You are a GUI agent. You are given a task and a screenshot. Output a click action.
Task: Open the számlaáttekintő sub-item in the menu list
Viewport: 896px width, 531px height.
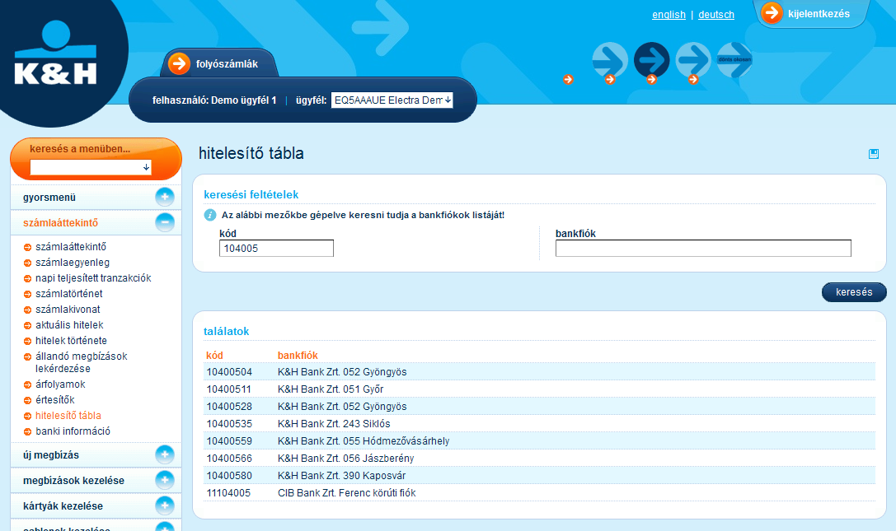pos(71,247)
